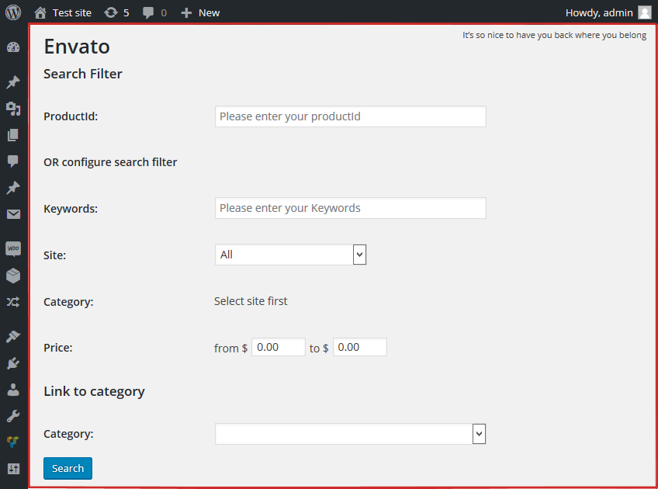Viewport: 658px width, 489px height.
Task: Open the Link to category dropdown
Action: 351,434
